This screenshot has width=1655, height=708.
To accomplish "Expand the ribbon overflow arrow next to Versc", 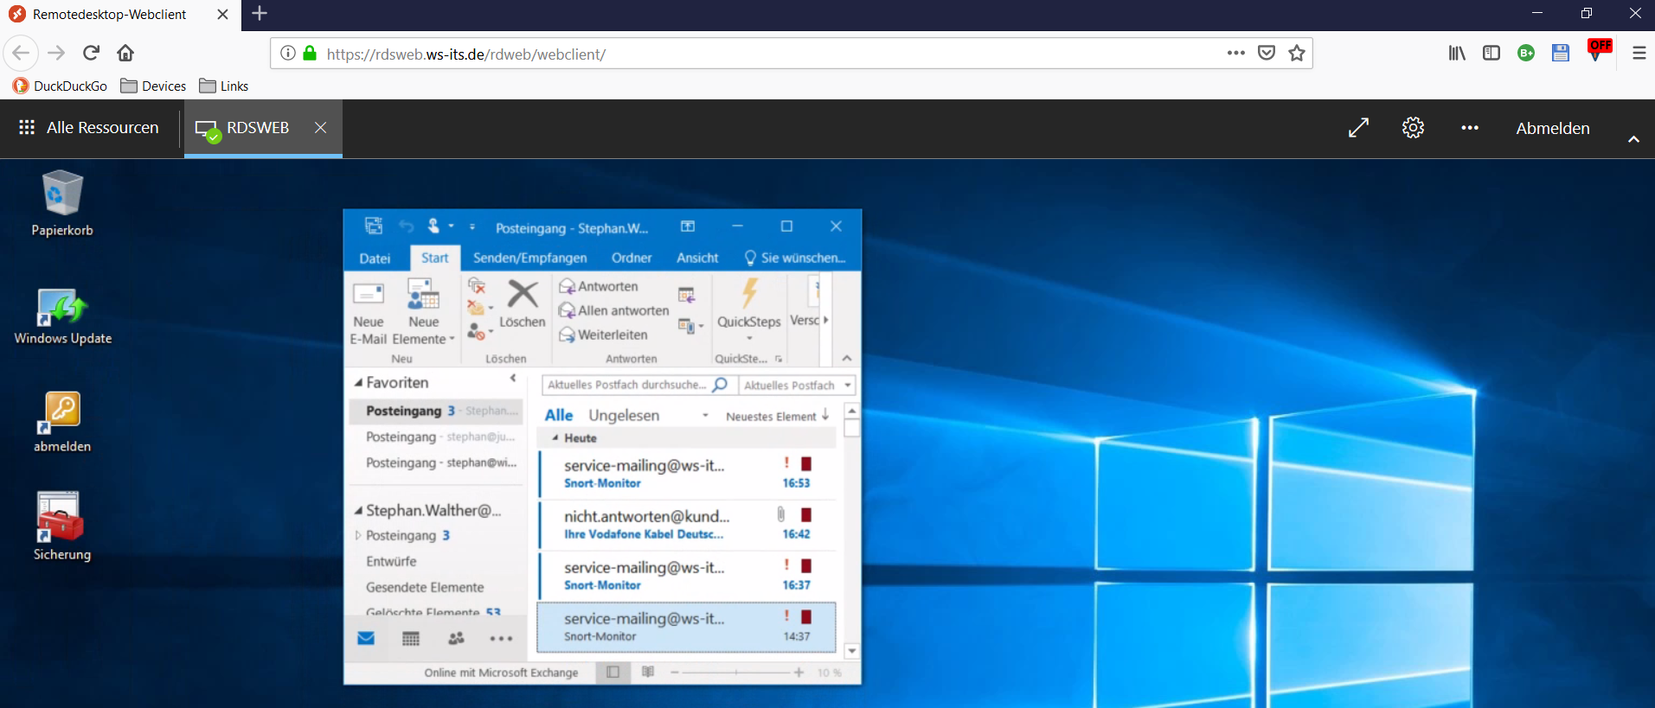I will (825, 320).
